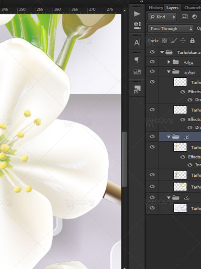The image size is (201, 269).
Task: Open the 3D panel cube icon
Action: (x=137, y=25)
